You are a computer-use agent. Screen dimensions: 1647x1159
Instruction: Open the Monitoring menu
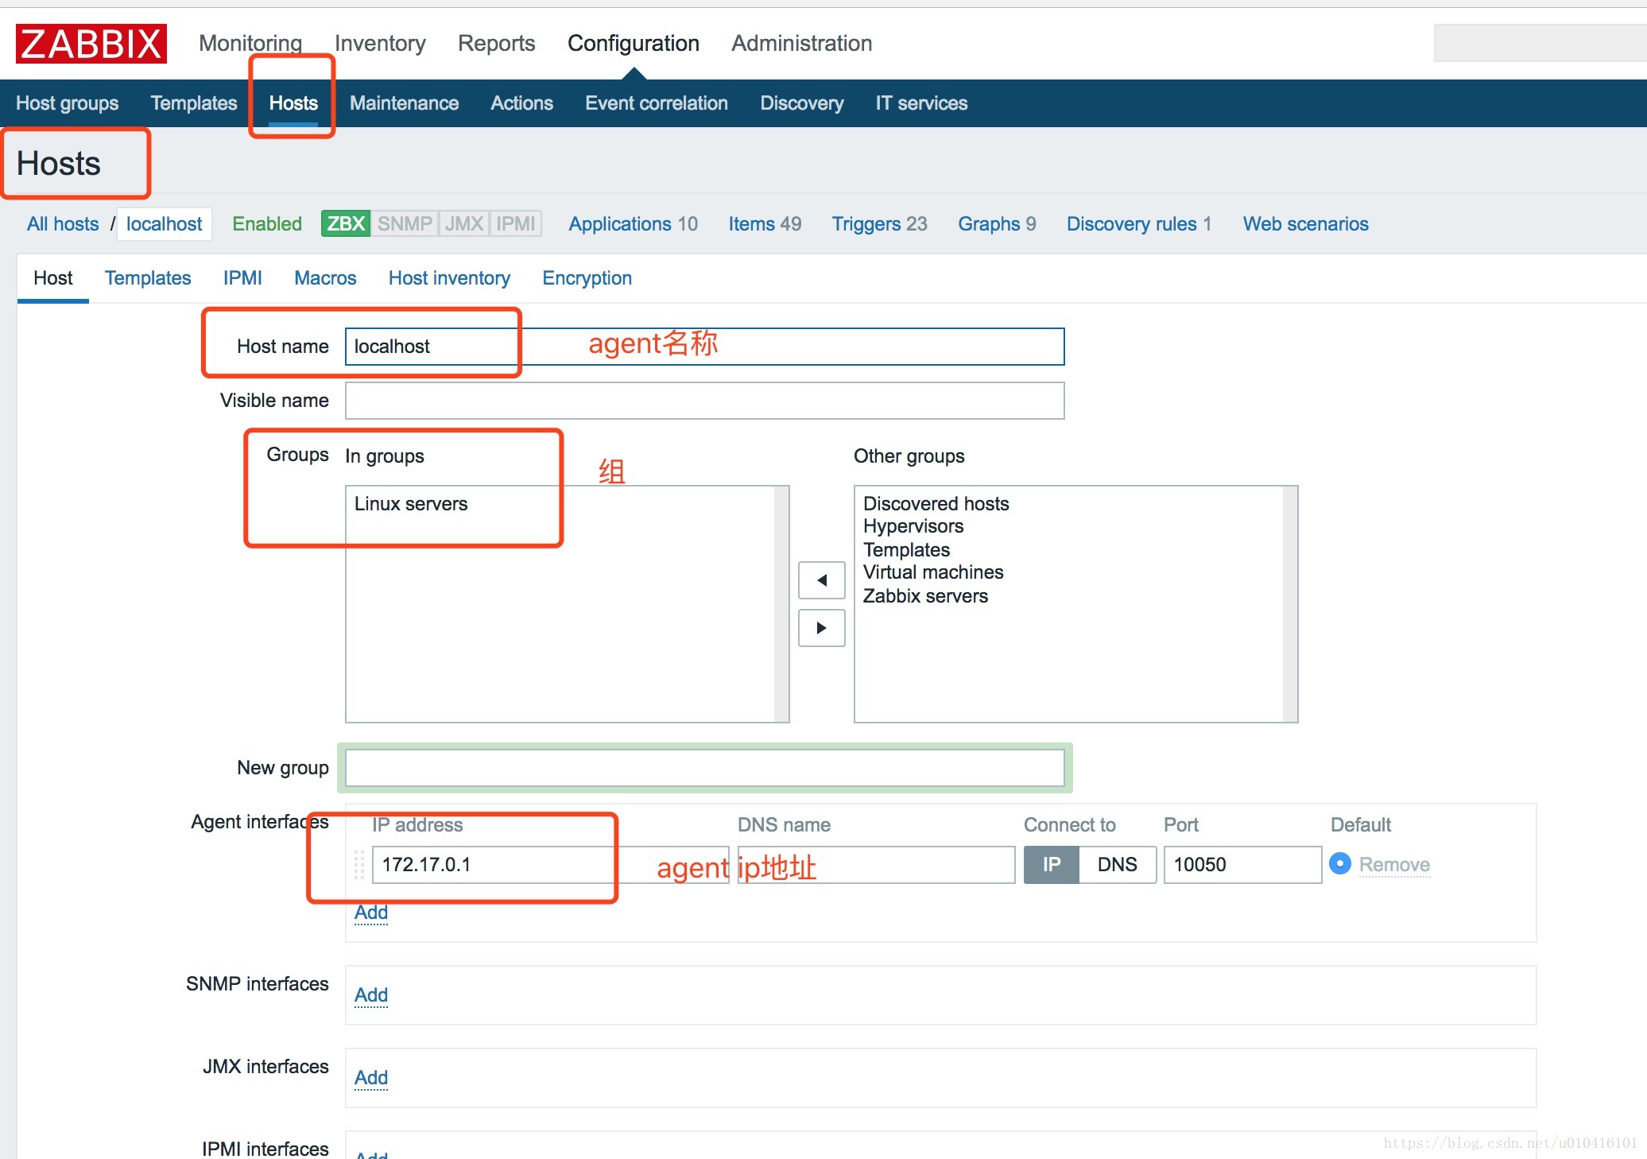pyautogui.click(x=250, y=43)
